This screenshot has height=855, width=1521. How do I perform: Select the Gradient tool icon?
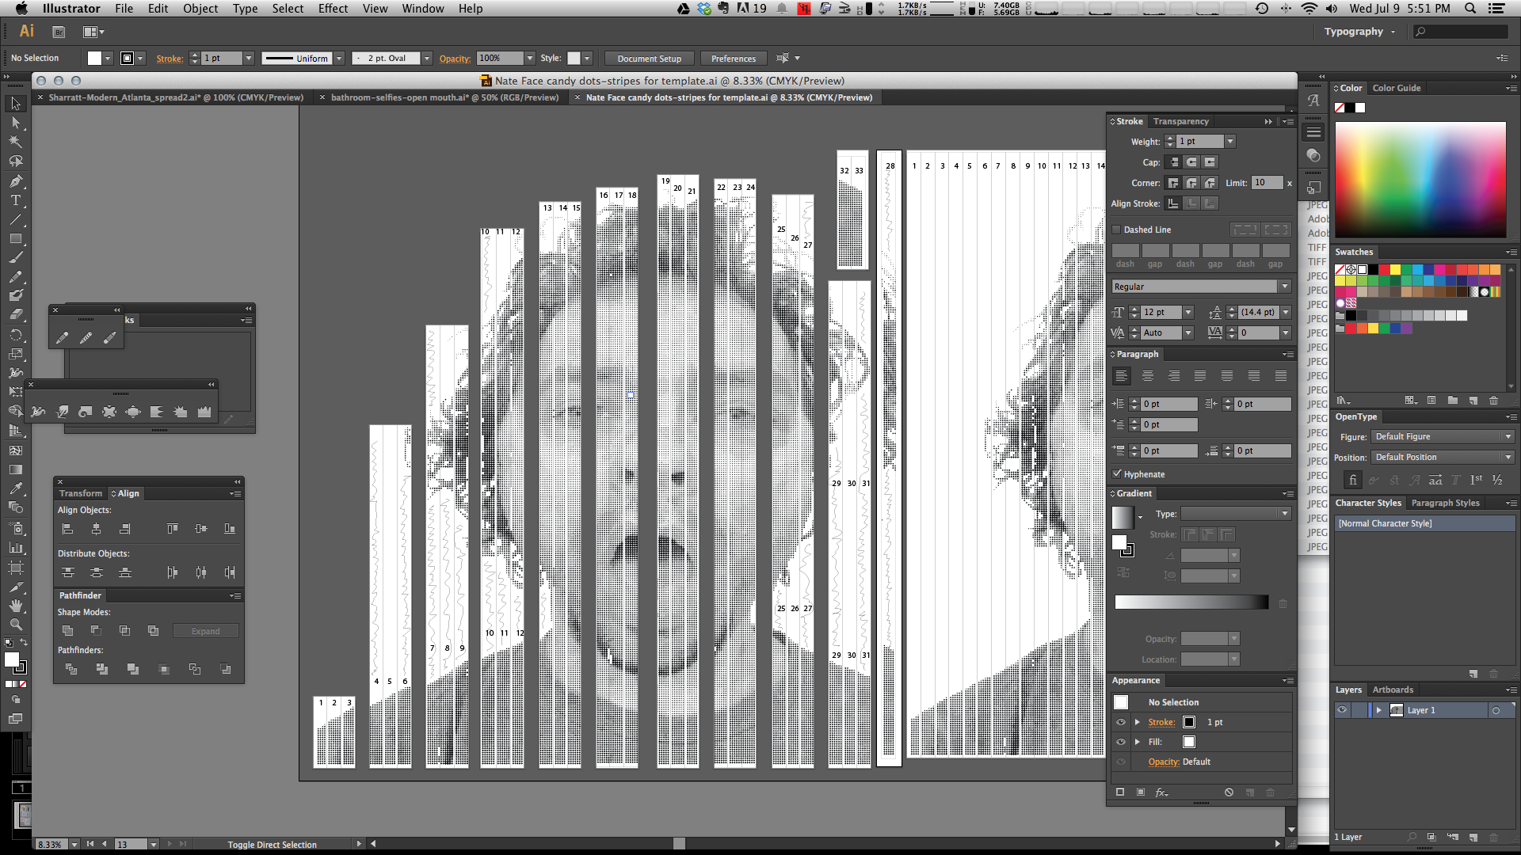[x=14, y=469]
